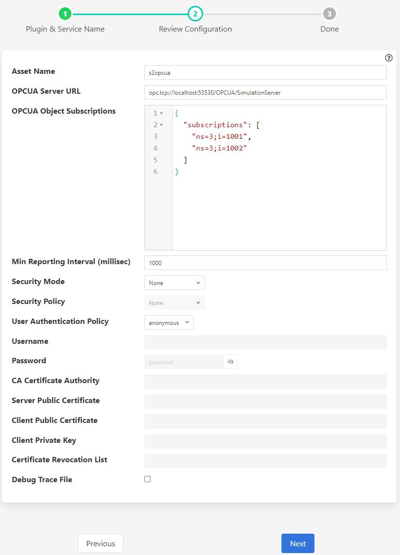The width and height of the screenshot is (400, 555).
Task: Select step 2 Review Configuration circle
Action: click(195, 14)
